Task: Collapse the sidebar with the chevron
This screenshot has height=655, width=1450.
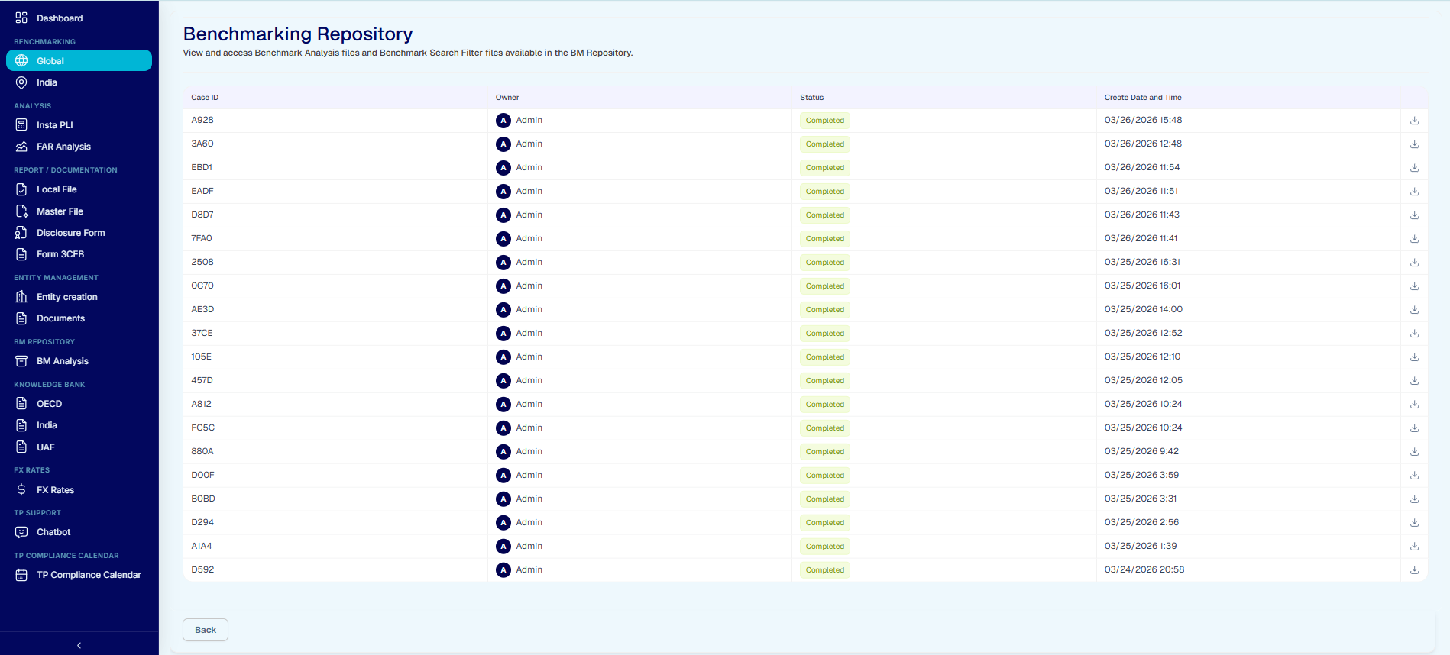Action: tap(79, 645)
